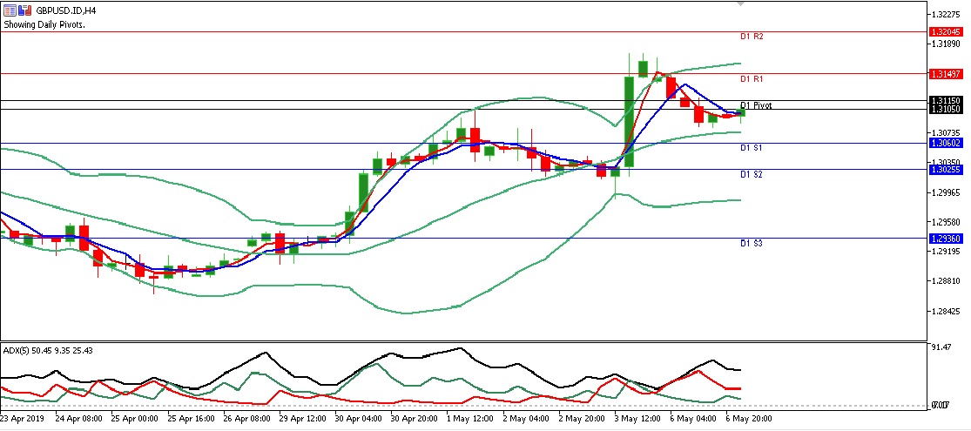The height and width of the screenshot is (431, 971).
Task: Click the blue 1.30602 price tag
Action: [946, 143]
